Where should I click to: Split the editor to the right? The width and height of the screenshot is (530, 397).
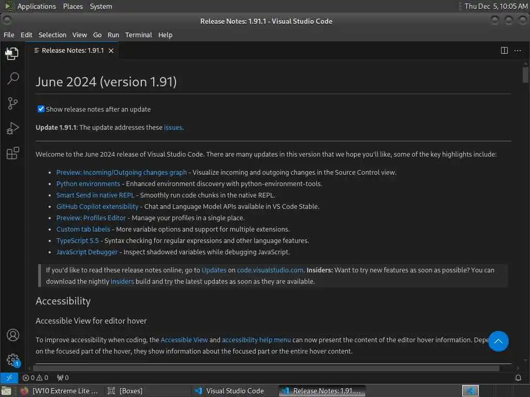[x=504, y=51]
